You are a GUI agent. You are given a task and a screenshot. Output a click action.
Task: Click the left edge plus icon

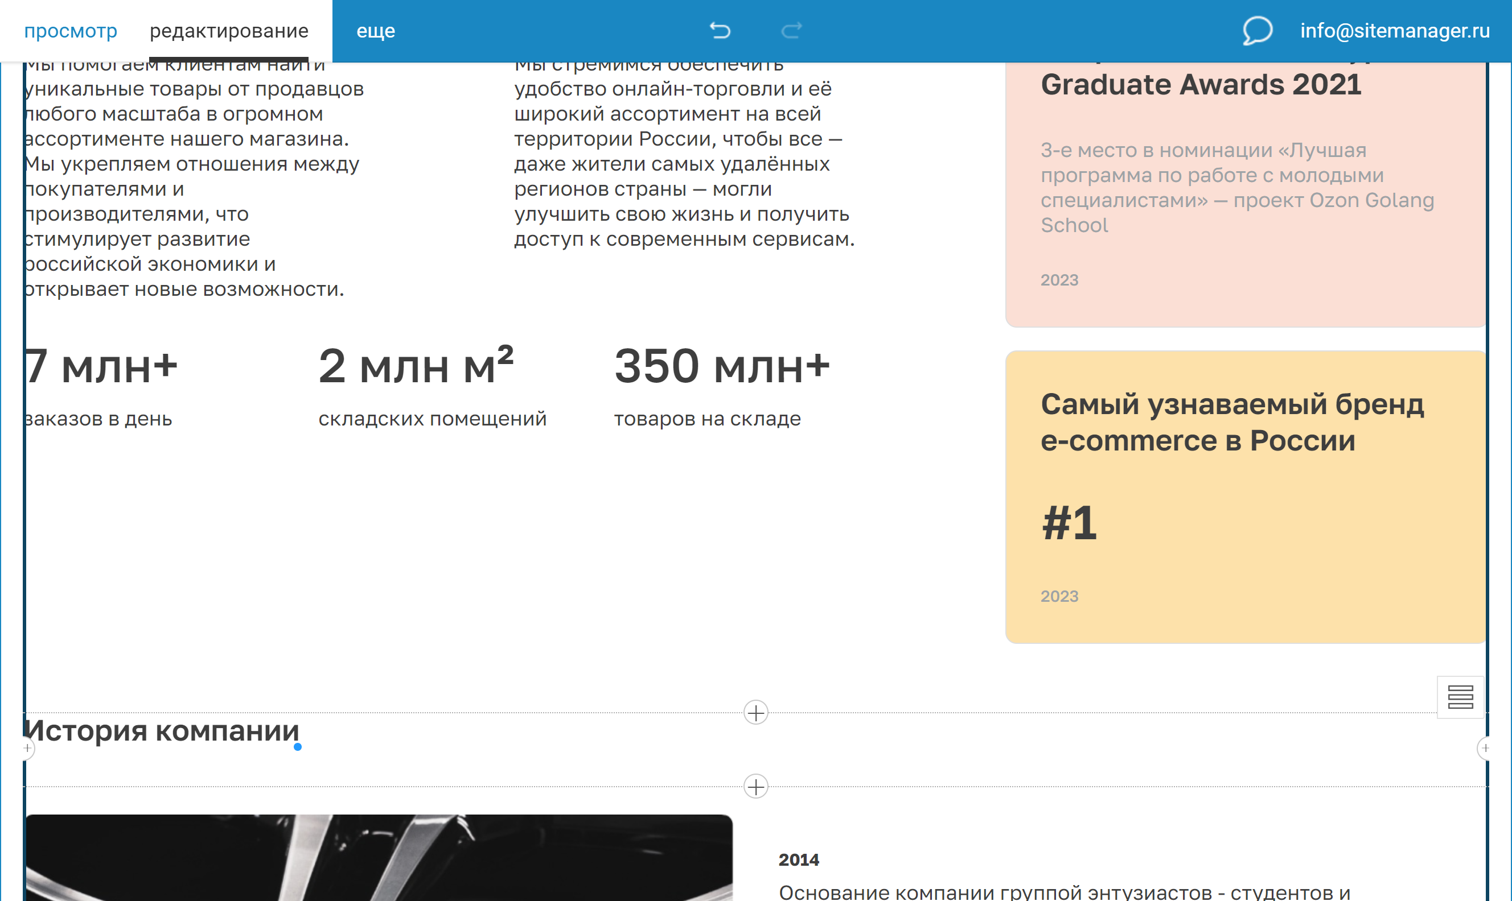click(x=27, y=748)
